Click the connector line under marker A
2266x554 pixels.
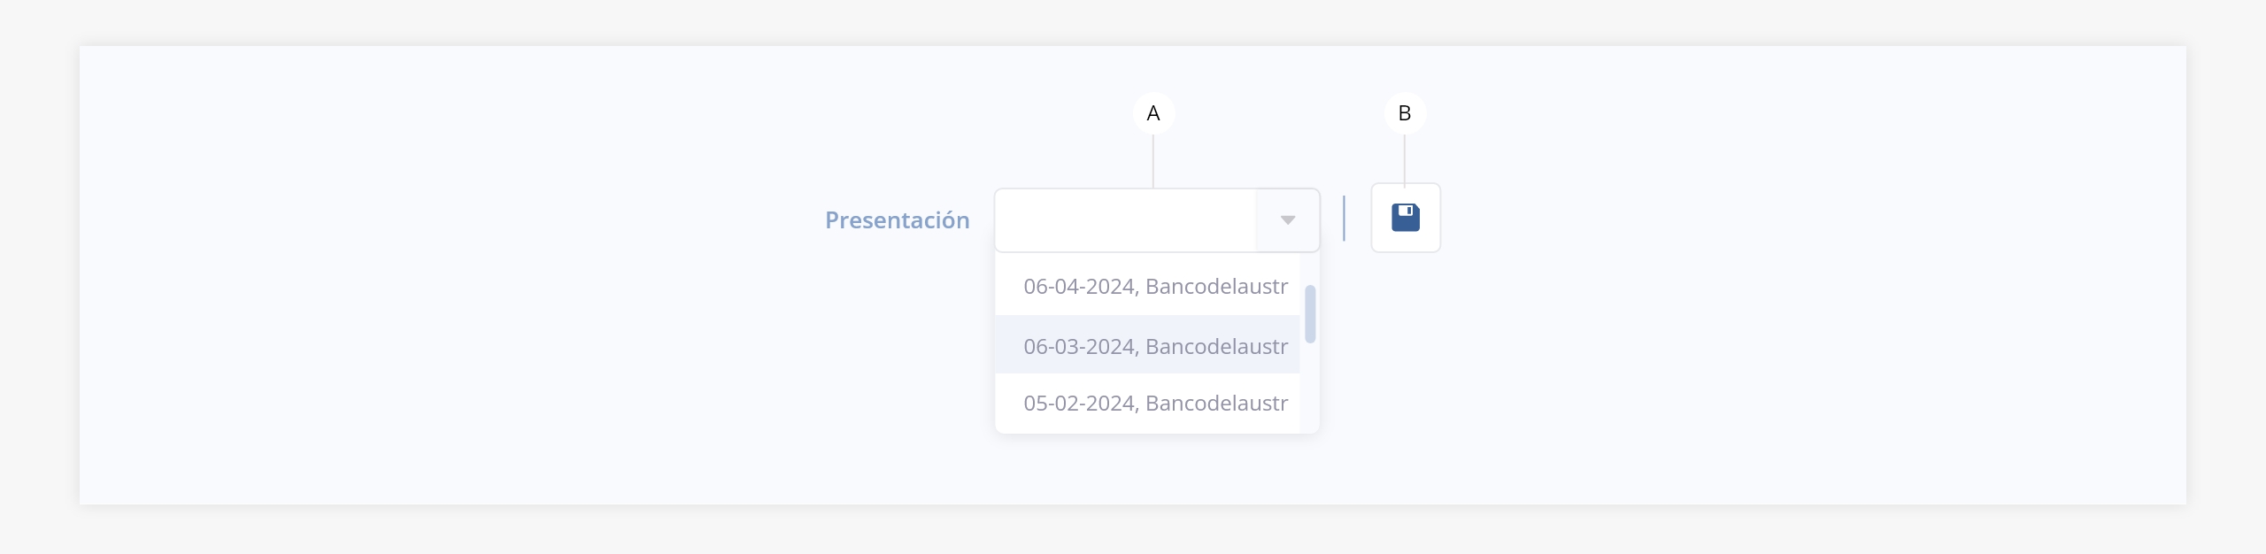(1152, 161)
